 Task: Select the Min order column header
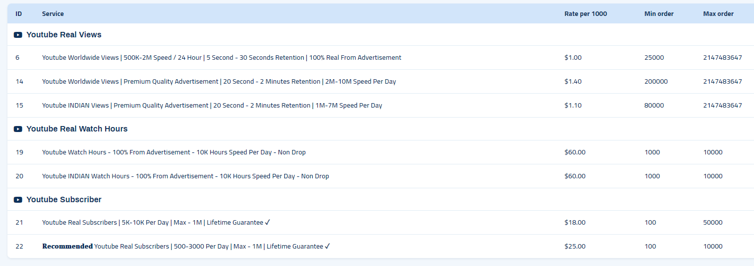(x=659, y=14)
